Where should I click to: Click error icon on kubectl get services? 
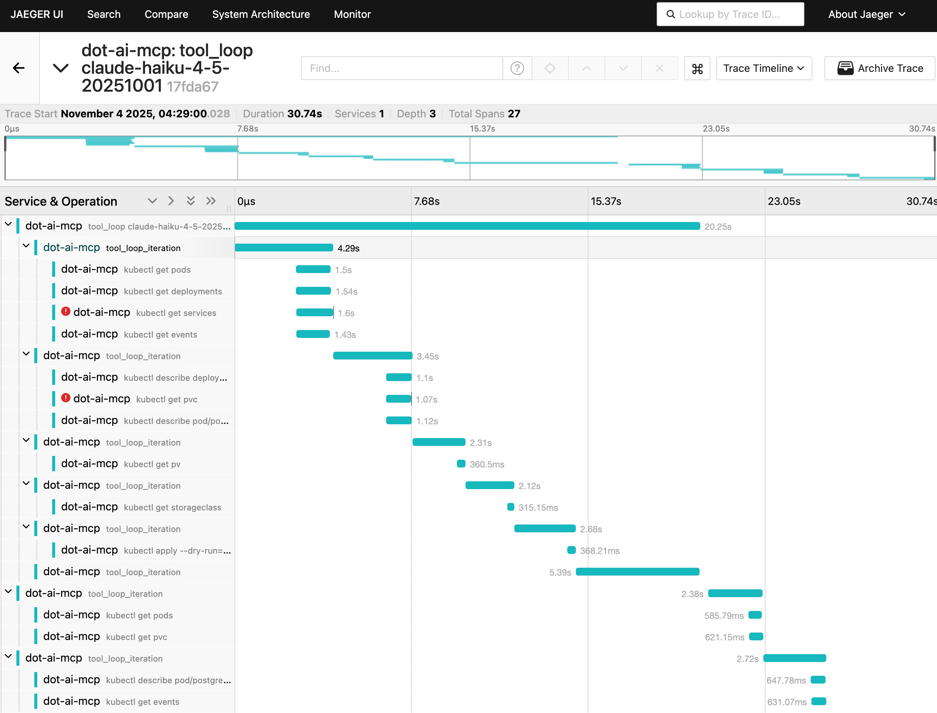coord(65,312)
